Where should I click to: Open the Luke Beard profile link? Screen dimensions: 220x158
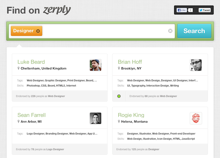click(31, 62)
